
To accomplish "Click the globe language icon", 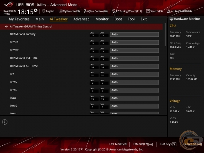I will click(43, 11).
